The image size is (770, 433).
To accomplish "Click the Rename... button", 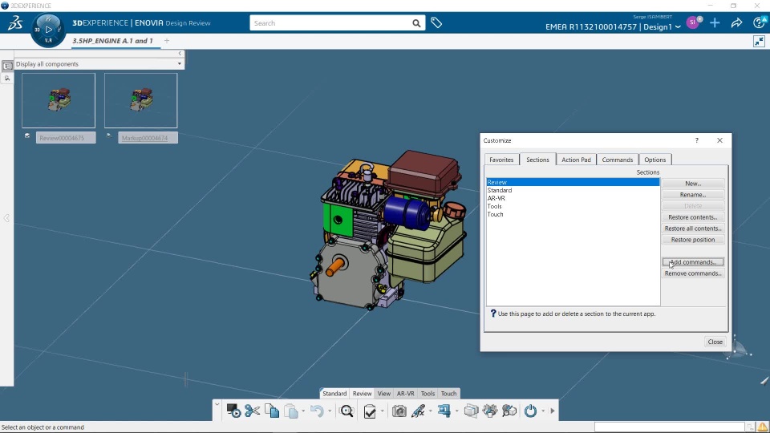I will [693, 195].
